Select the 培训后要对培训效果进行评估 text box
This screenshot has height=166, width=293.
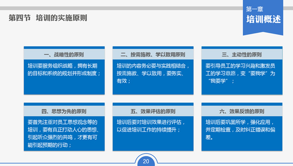(x=153, y=134)
